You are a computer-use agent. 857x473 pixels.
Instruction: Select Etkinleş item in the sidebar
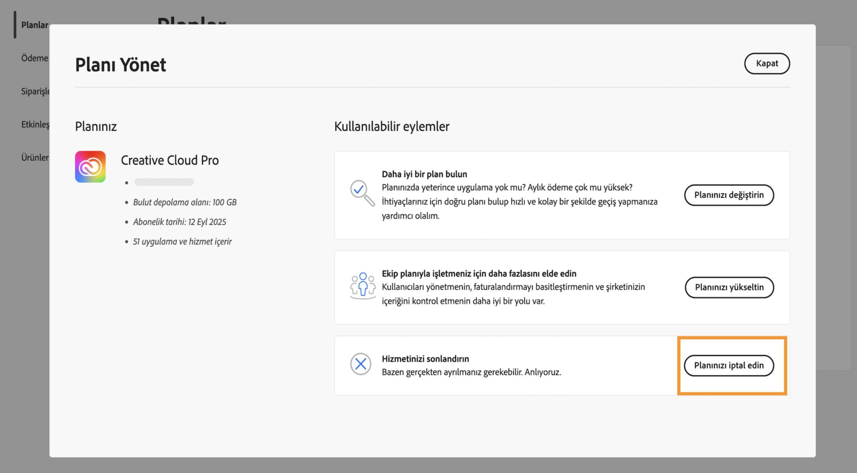[x=36, y=124]
